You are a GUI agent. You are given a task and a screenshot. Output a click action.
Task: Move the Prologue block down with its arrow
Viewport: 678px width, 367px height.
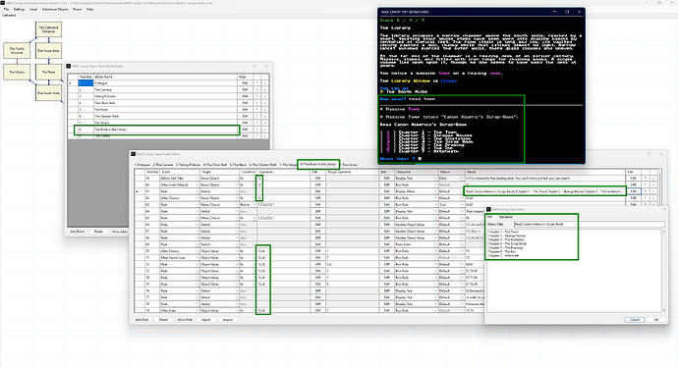264,82
